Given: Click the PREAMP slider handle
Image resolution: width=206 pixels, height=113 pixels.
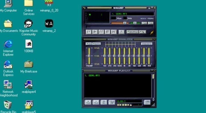Looking at the screenshot, I should (89, 56).
